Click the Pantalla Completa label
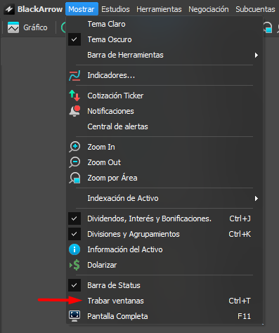The width and height of the screenshot is (279, 333). click(x=117, y=316)
